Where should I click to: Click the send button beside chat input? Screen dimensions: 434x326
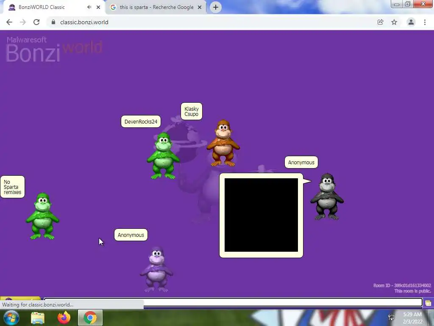tap(428, 303)
